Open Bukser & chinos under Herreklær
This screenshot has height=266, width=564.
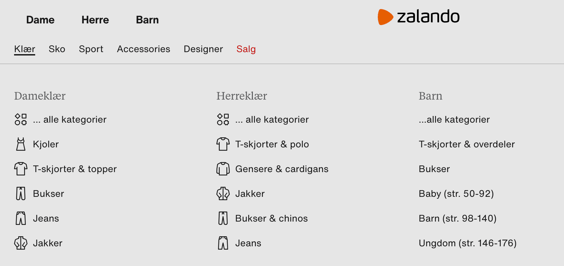pos(271,218)
